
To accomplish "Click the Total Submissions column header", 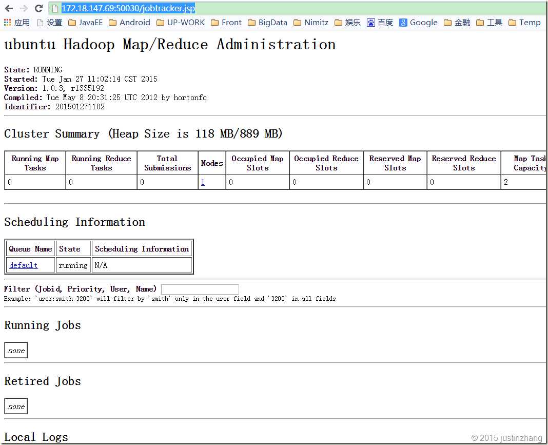I will pyautogui.click(x=167, y=163).
